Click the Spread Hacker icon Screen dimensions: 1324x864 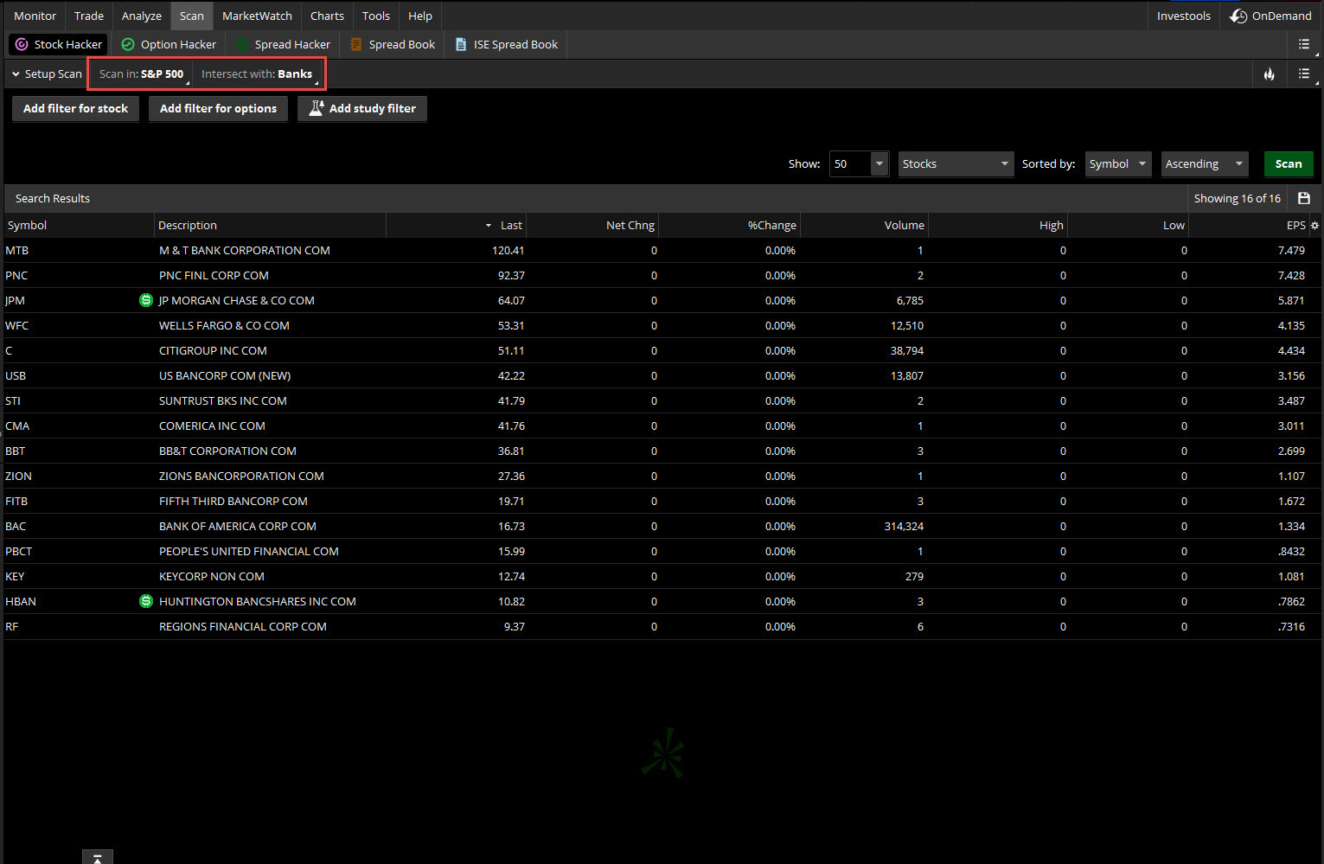[242, 44]
